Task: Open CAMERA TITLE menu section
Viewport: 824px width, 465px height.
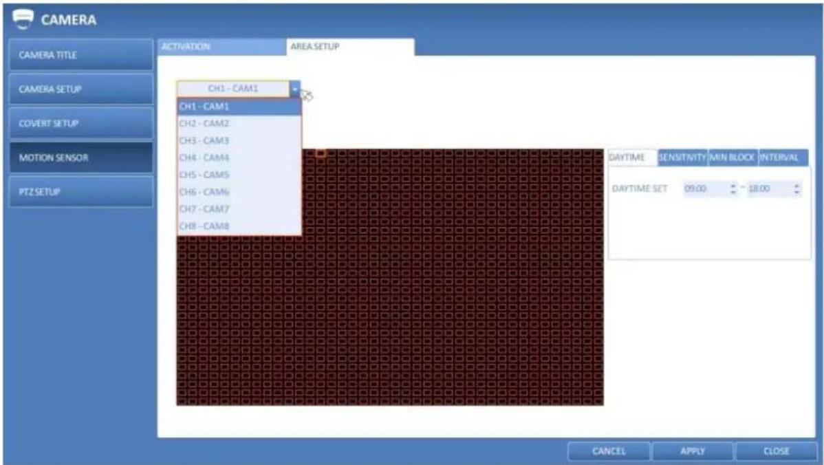Action: (81, 54)
